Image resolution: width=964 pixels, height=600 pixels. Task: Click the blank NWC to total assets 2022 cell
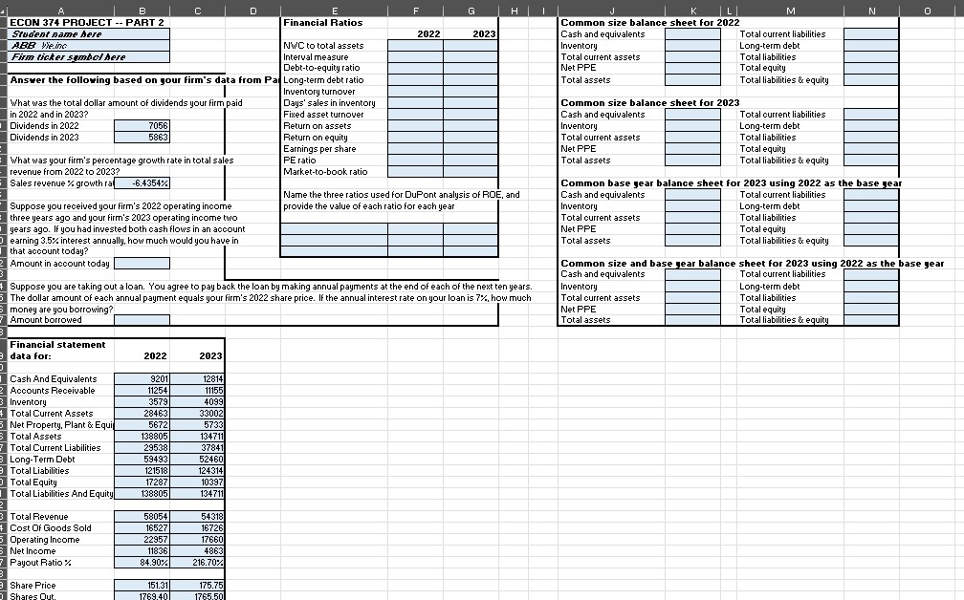pos(416,45)
